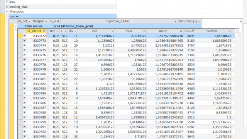
Task: Click the mean column sort indicator
Action: tap(181, 31)
